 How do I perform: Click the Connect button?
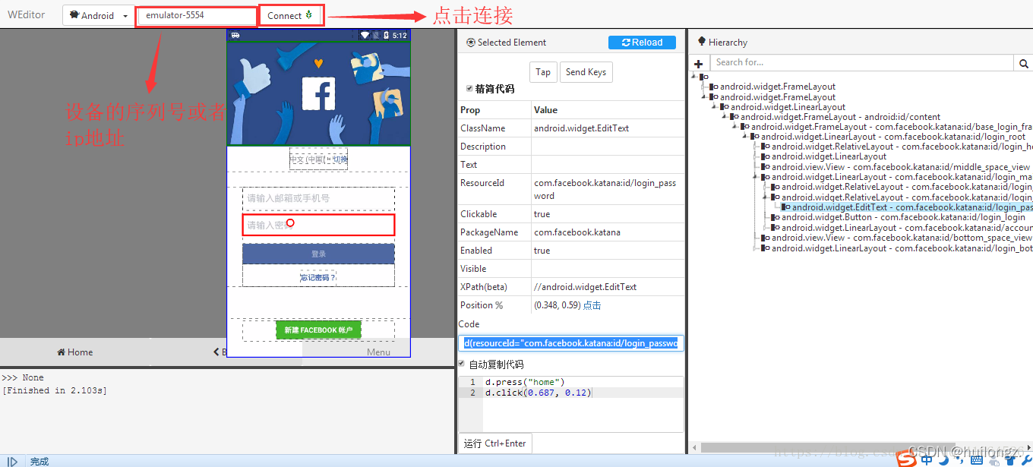291,15
